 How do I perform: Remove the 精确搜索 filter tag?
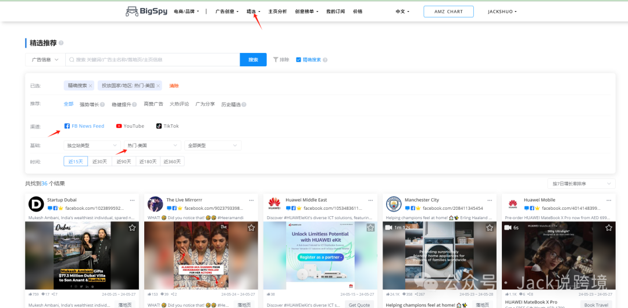pos(91,86)
